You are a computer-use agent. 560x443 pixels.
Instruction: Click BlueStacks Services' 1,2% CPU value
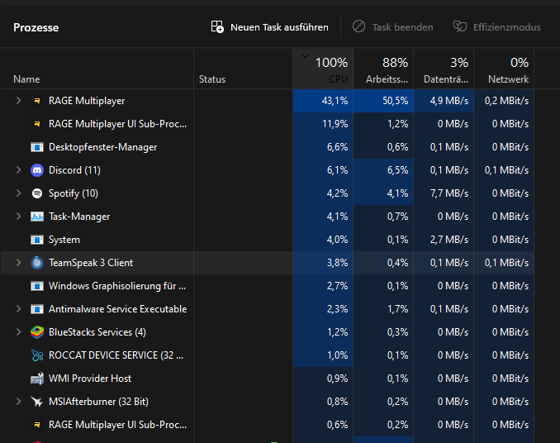coord(338,332)
